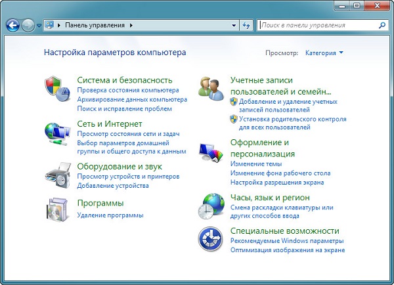The width and height of the screenshot is (394, 285).
Task: Open Просмотр устройств и принтеров link
Action: 128,177
